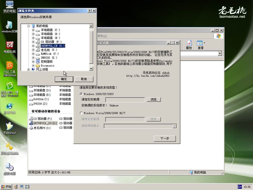Launch the Windows install desktop icon
This screenshot has height=190, width=253.
coord(9,27)
